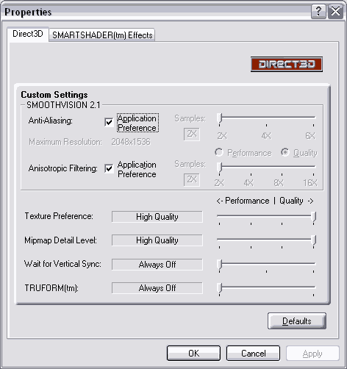Image resolution: width=347 pixels, height=369 pixels.
Task: Click the Properties title bar text
Action: [28, 12]
